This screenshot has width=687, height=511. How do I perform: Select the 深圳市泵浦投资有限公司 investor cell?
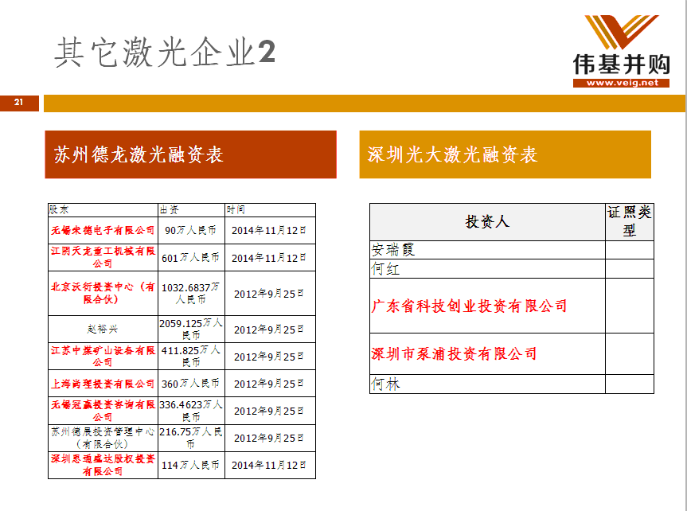pos(487,353)
